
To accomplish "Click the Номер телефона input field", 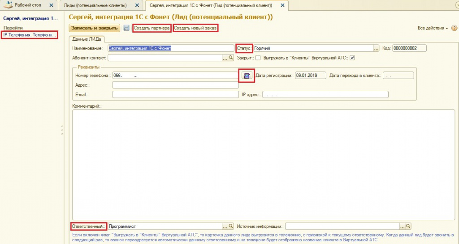I will 175,76.
